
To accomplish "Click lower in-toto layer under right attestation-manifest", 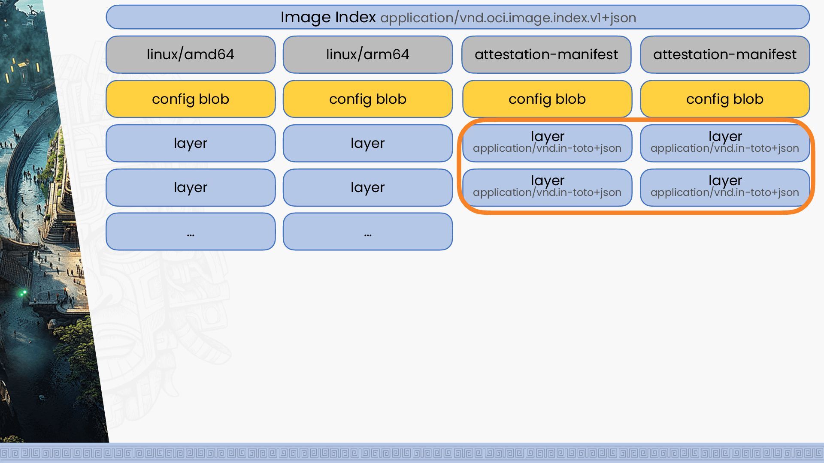I will [x=725, y=187].
